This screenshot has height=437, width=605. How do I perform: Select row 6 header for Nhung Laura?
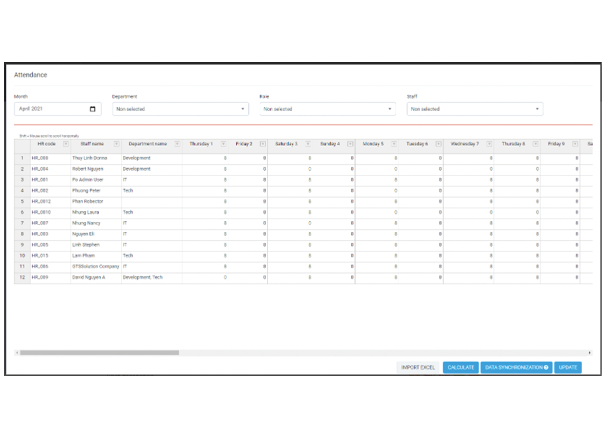click(22, 212)
